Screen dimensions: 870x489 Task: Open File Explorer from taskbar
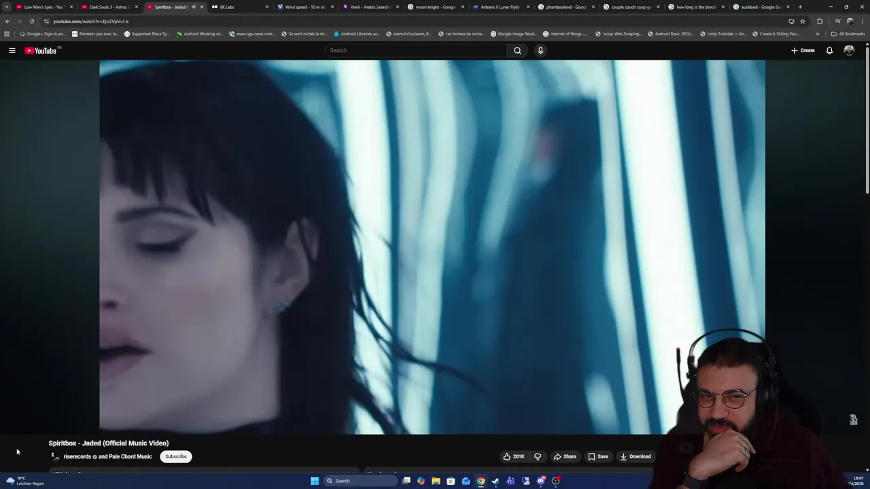tap(436, 481)
